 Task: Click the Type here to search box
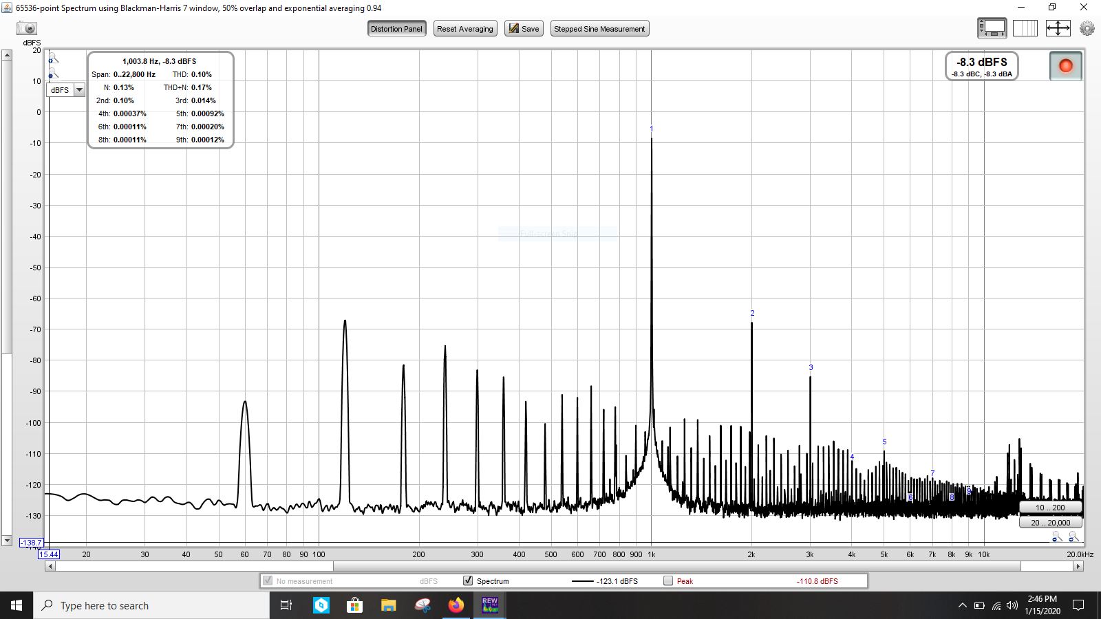point(151,605)
